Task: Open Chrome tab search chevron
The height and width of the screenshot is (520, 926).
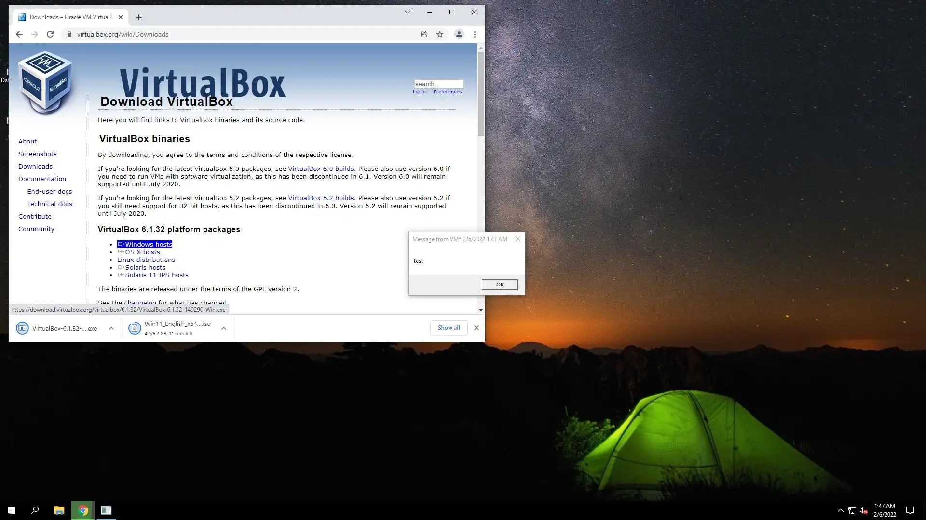Action: coord(407,12)
